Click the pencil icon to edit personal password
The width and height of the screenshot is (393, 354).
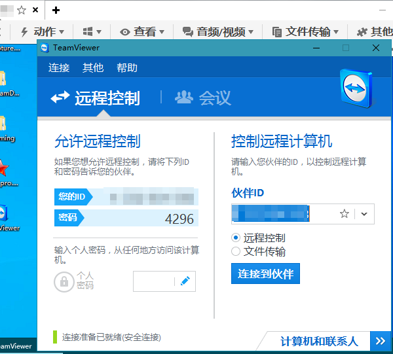pos(185,281)
